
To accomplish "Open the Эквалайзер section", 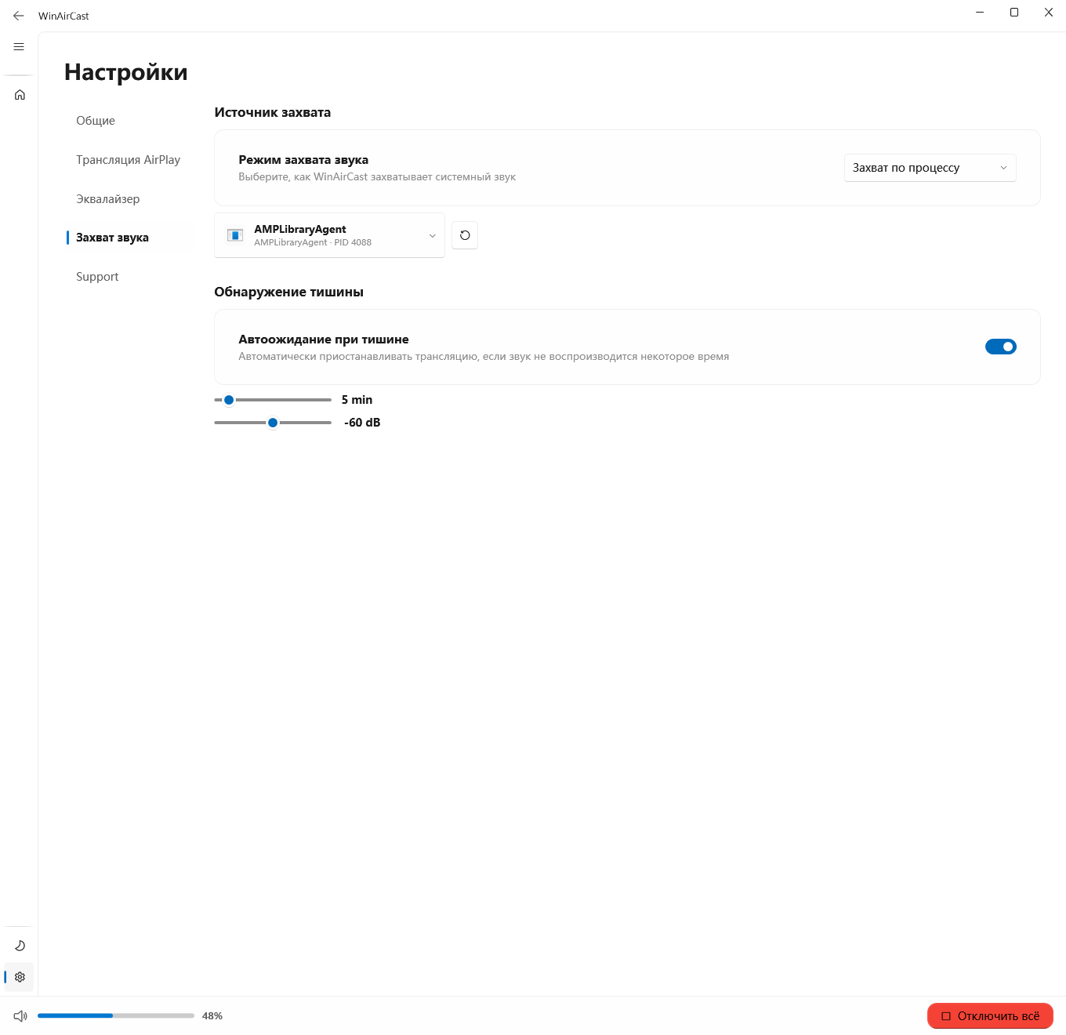I will (x=107, y=199).
